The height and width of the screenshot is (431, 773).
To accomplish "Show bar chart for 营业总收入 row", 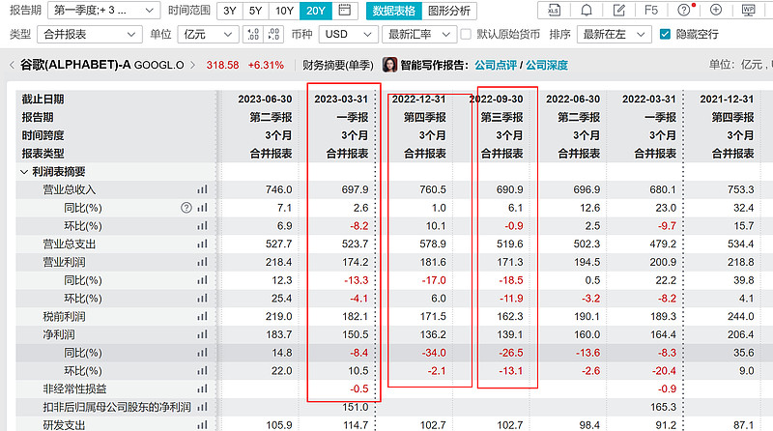I will 203,190.
